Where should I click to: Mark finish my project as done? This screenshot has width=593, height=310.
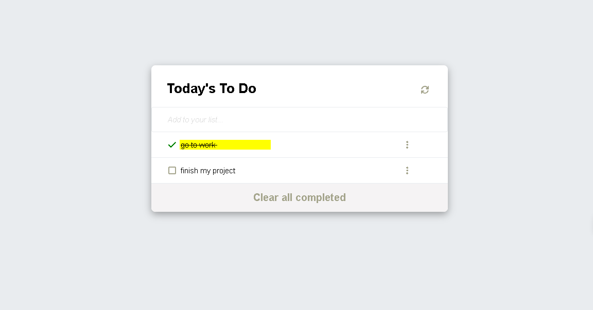172,171
